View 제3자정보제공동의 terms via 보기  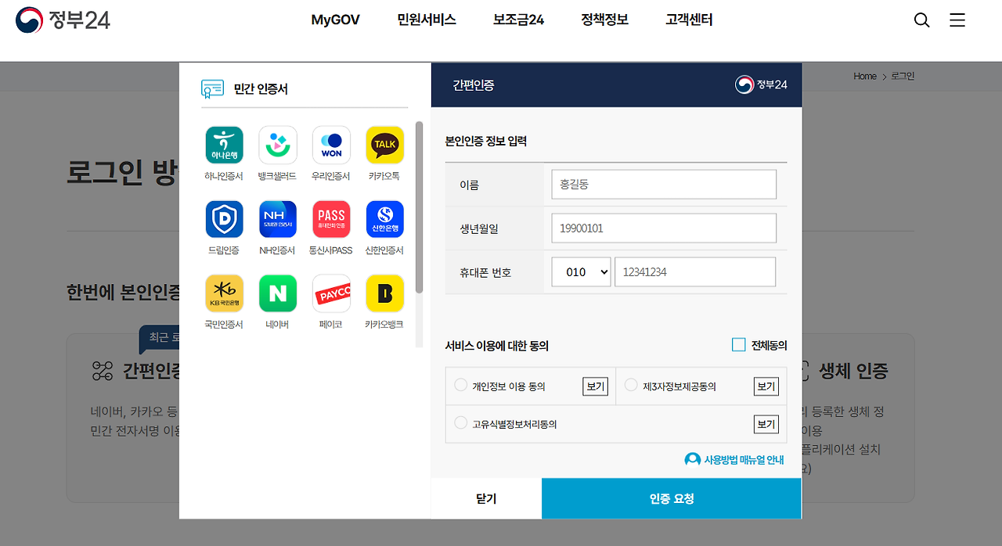pyautogui.click(x=766, y=386)
